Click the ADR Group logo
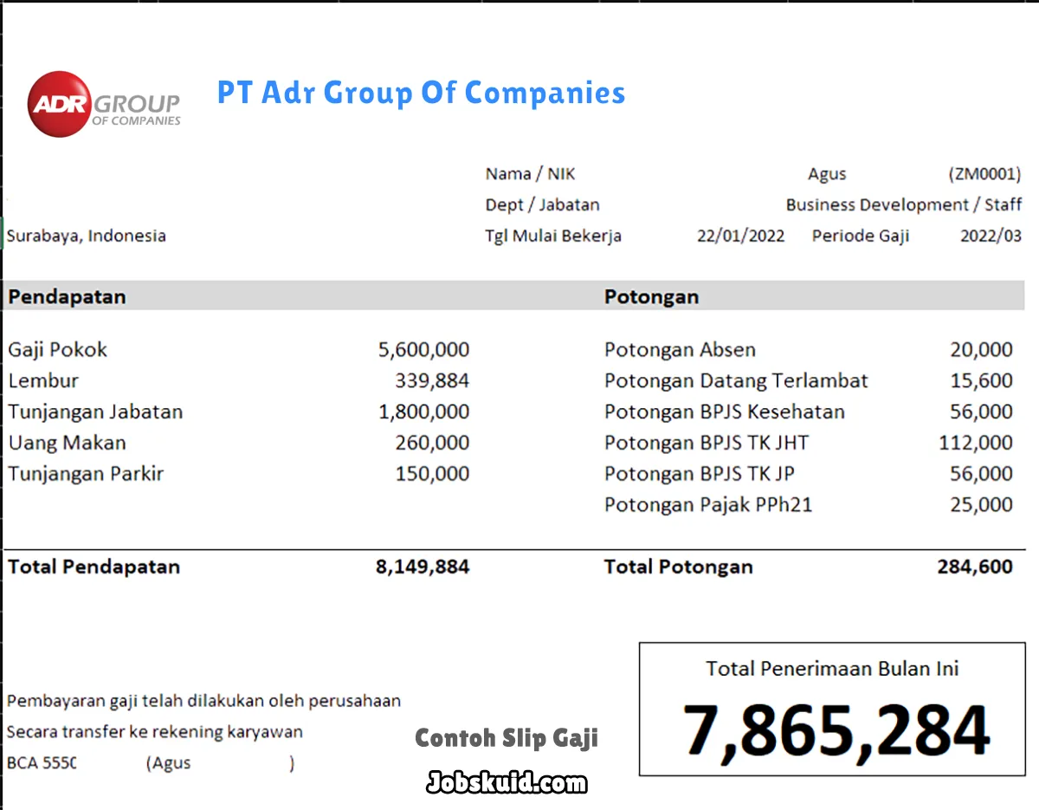The image size is (1039, 810). pos(104,104)
